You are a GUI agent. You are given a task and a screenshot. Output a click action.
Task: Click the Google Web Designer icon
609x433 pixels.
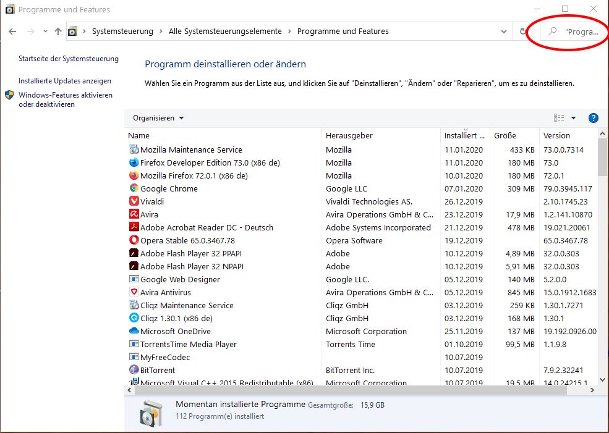[x=134, y=279]
